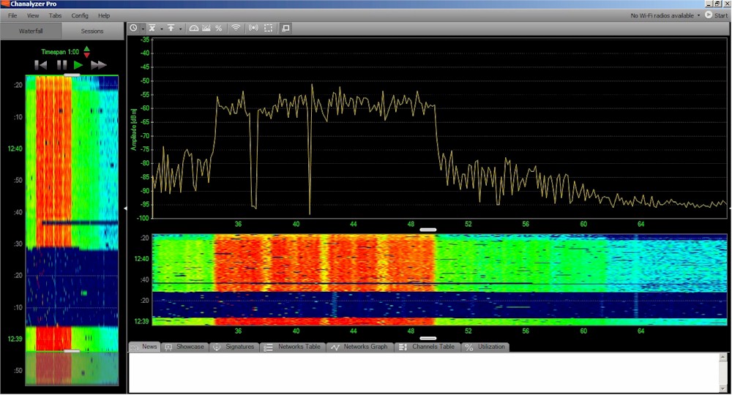Select the Signatures tab

(x=234, y=347)
